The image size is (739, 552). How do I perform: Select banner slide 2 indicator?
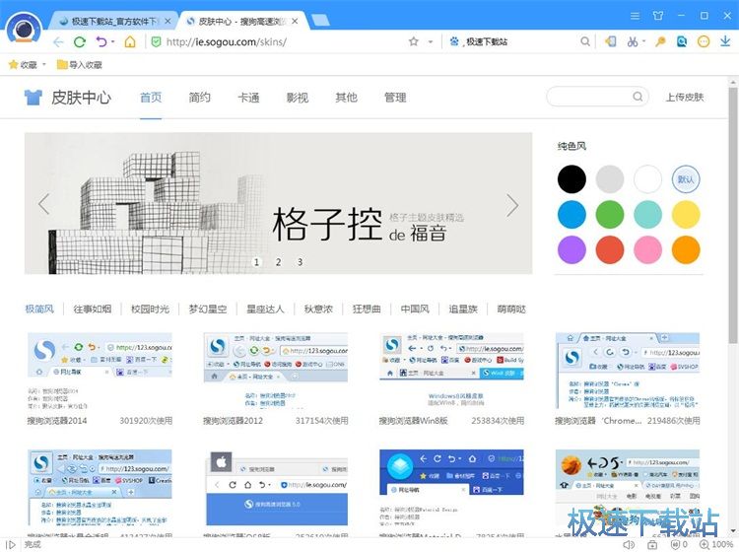(x=279, y=262)
